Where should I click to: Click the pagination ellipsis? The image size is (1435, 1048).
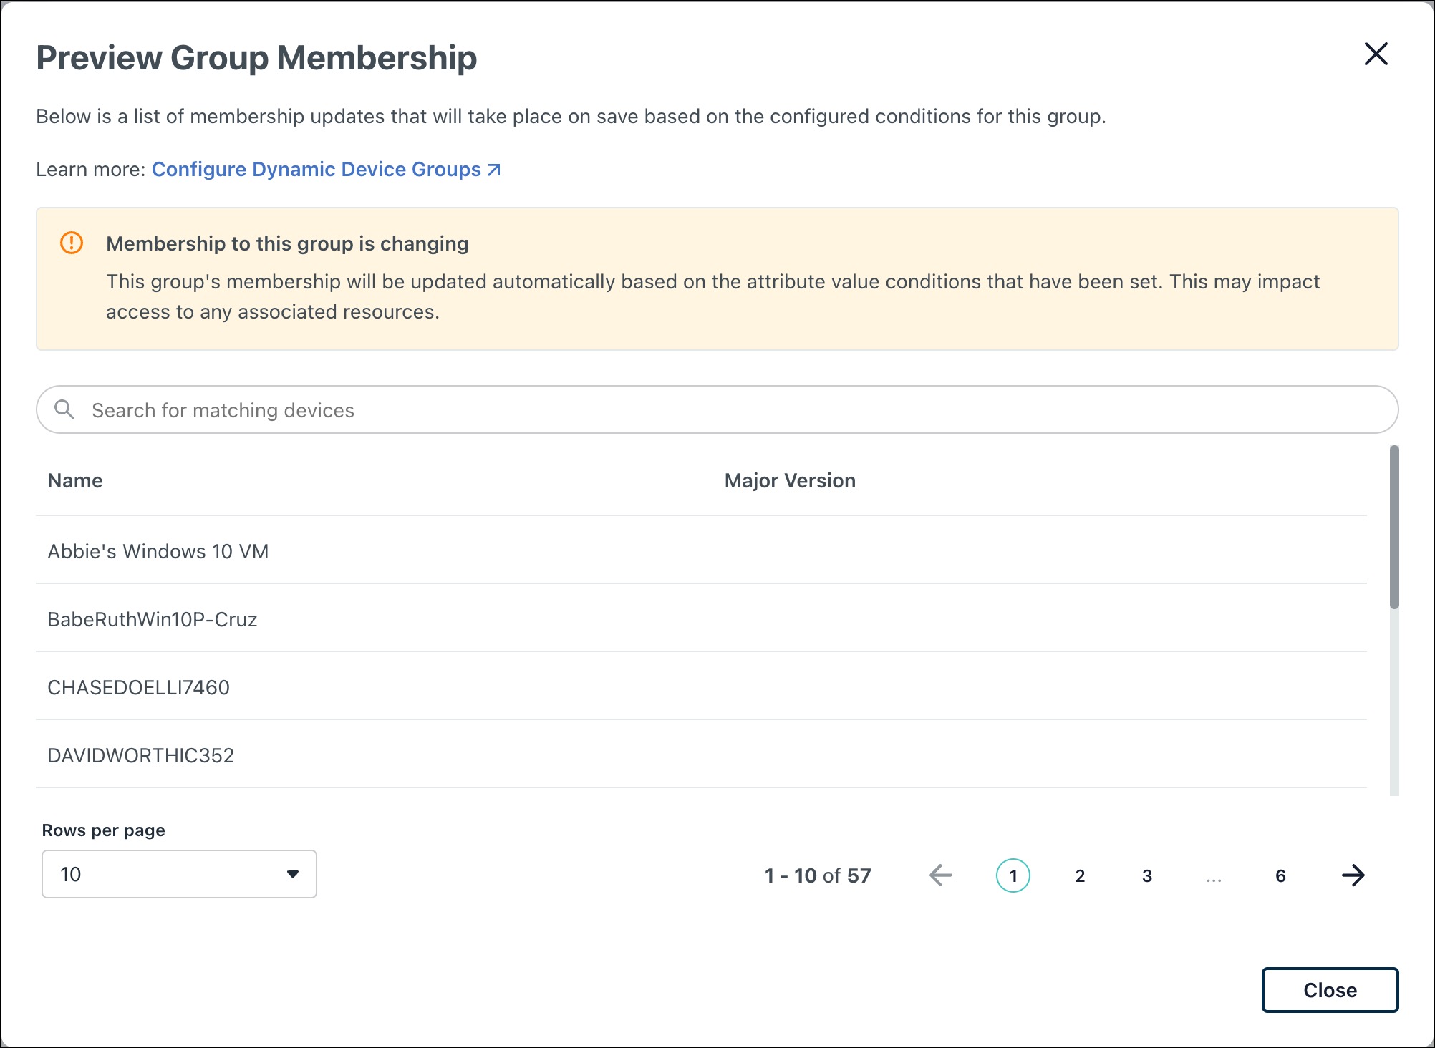coord(1213,877)
